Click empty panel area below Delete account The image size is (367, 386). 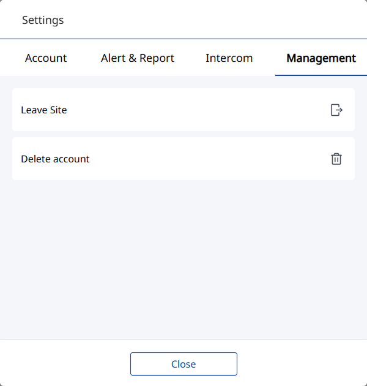coord(183,257)
